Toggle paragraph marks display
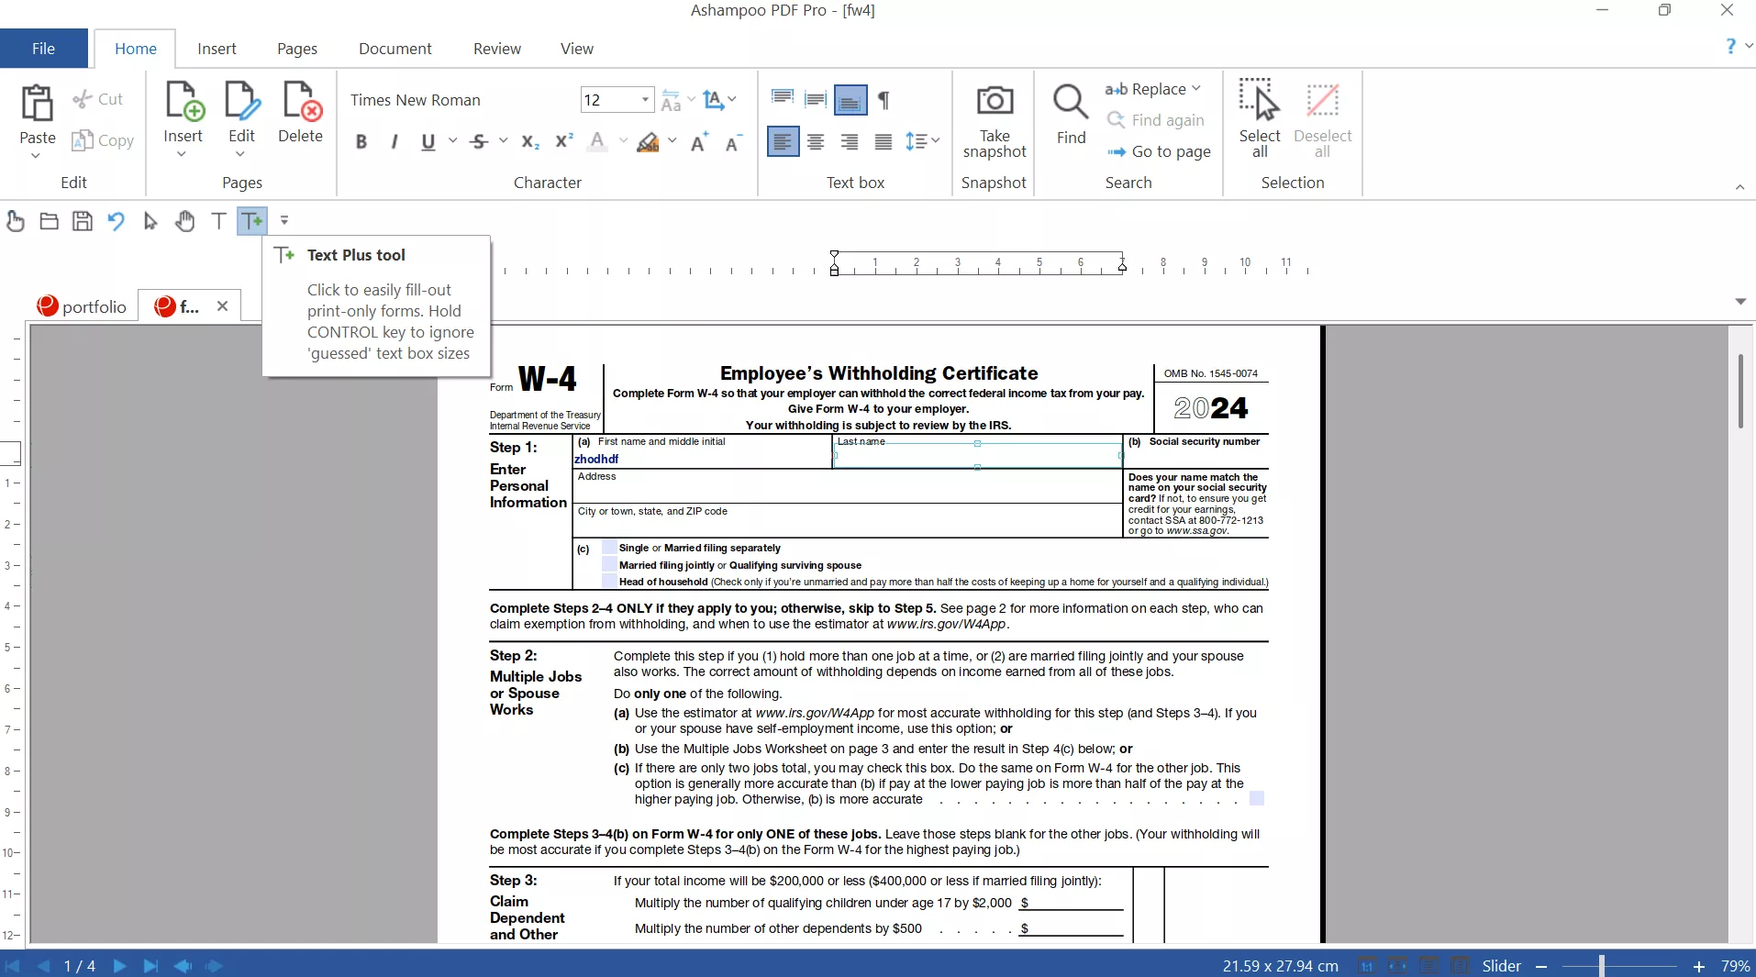 point(884,100)
